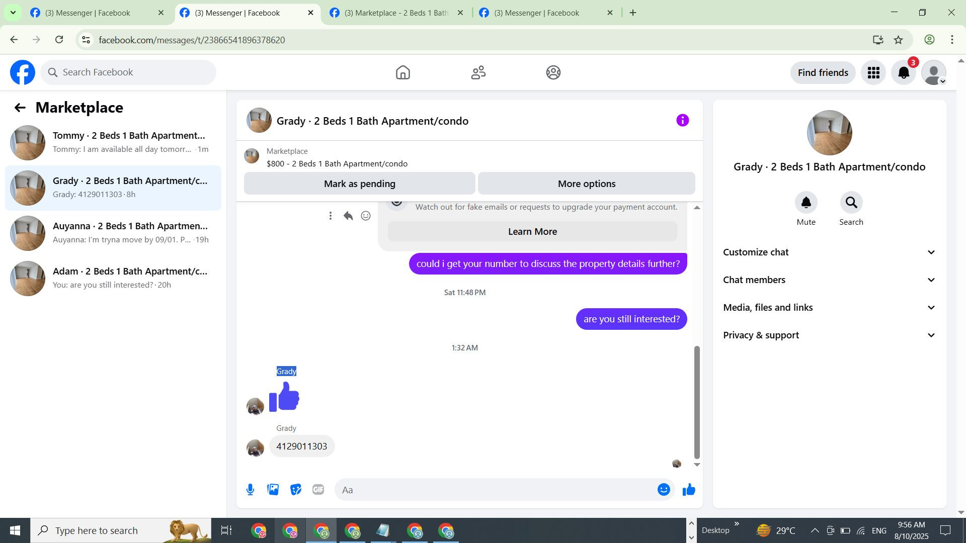Viewport: 966px width, 543px height.
Task: Click Grady's phone number message 4129011303
Action: click(x=302, y=446)
